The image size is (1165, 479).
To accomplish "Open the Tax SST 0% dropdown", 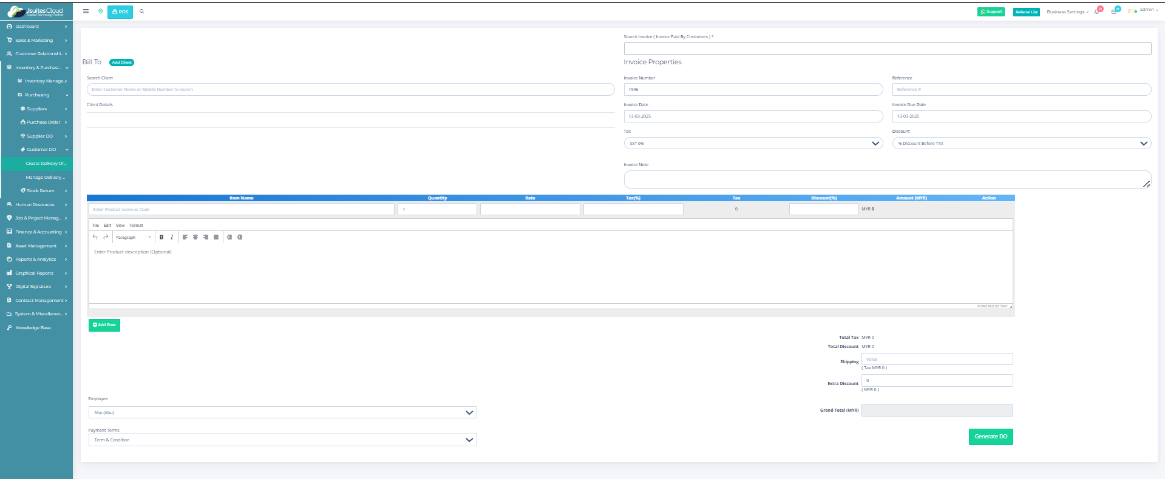I will point(753,144).
